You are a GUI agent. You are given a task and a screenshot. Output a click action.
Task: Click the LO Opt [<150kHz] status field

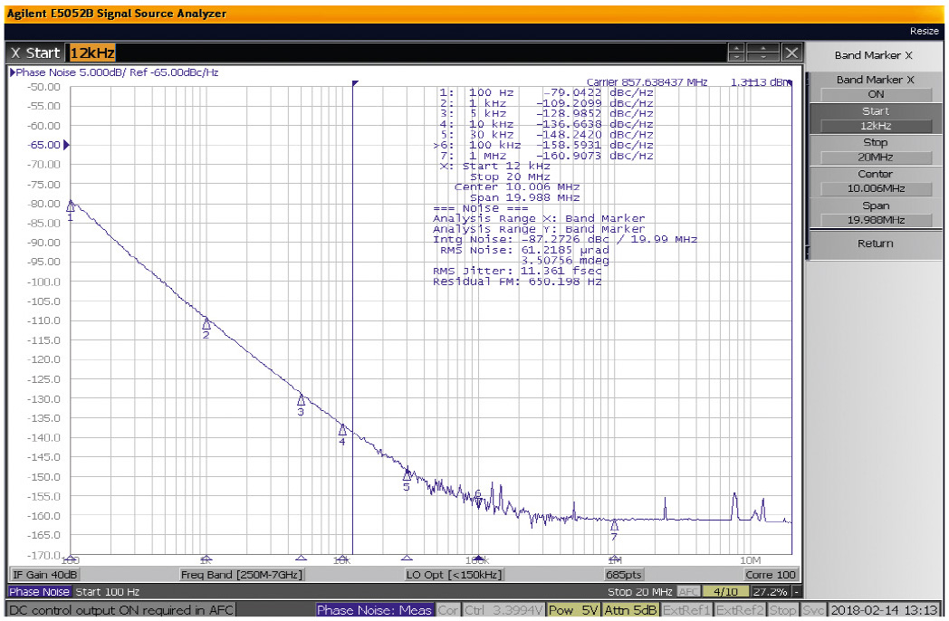(454, 575)
